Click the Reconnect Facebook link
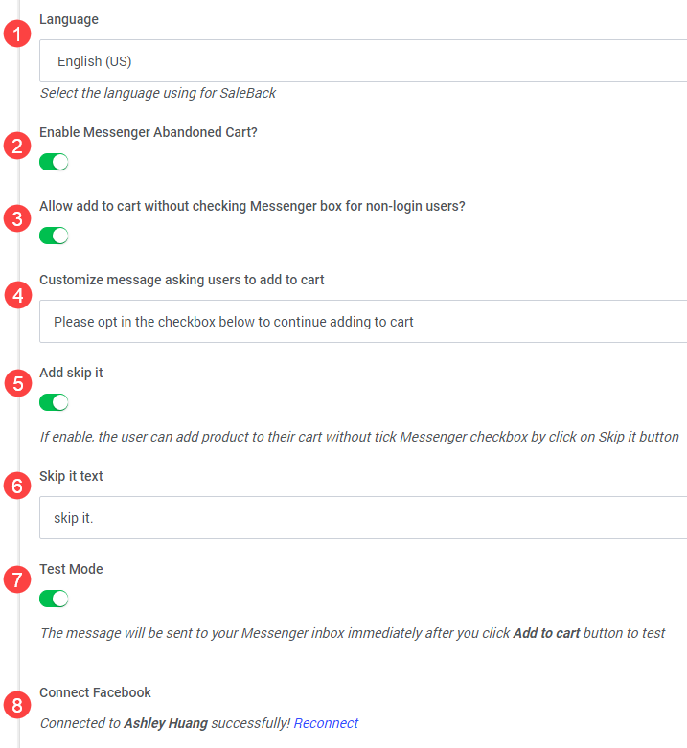The image size is (687, 748). click(326, 723)
